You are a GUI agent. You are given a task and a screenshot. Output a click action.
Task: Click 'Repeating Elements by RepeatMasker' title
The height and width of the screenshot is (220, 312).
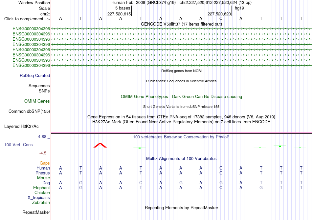coord(181,208)
